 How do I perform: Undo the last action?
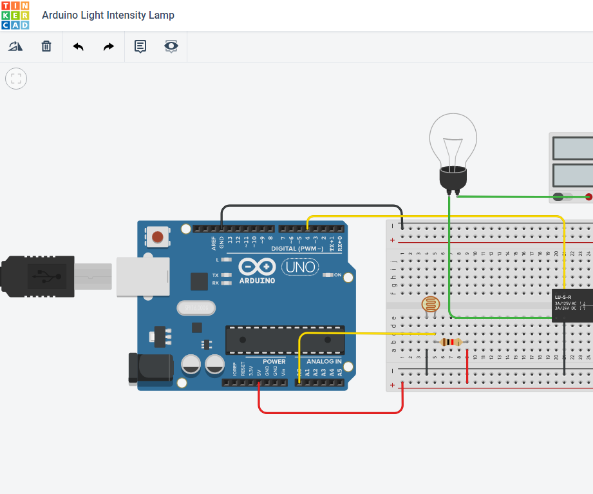click(77, 46)
